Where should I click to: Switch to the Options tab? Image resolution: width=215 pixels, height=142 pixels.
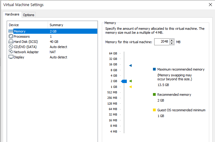coord(29,15)
